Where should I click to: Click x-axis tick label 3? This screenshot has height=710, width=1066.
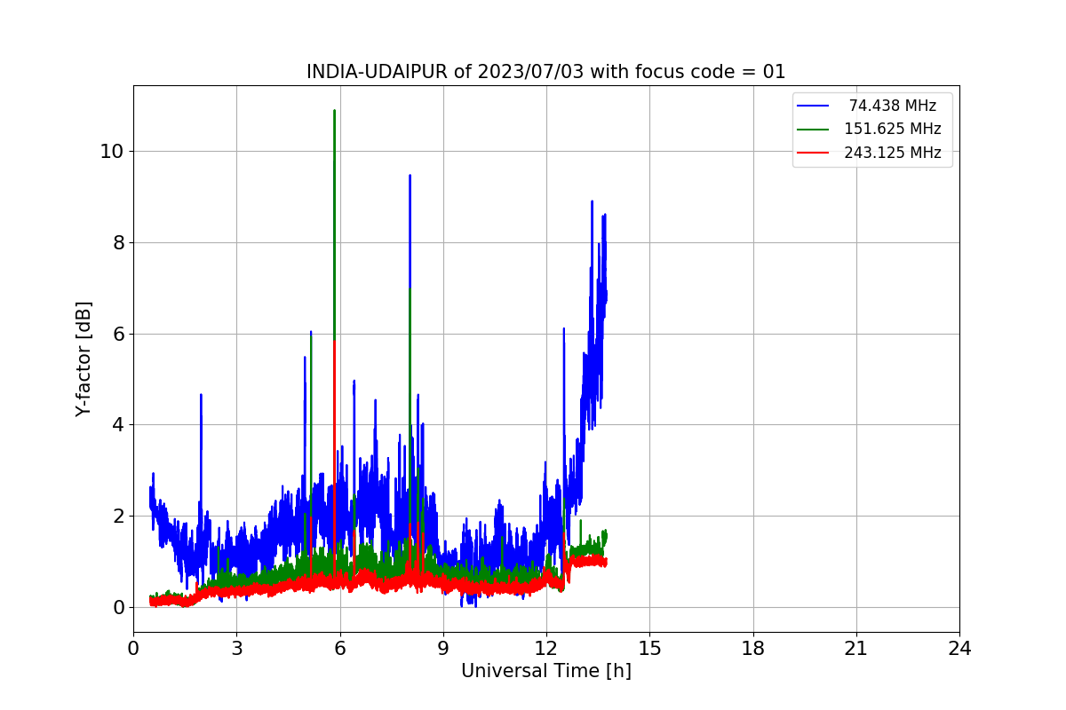[236, 649]
